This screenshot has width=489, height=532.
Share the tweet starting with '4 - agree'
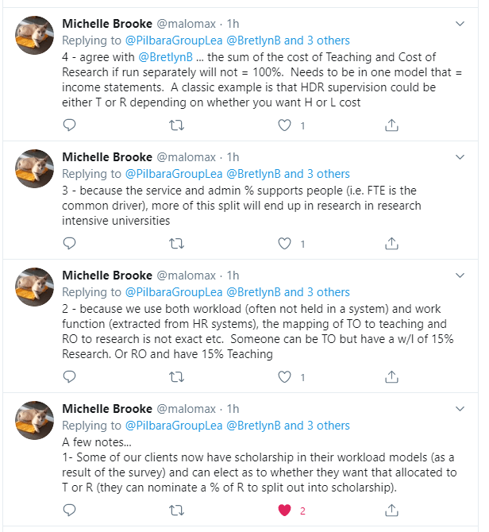pos(391,125)
